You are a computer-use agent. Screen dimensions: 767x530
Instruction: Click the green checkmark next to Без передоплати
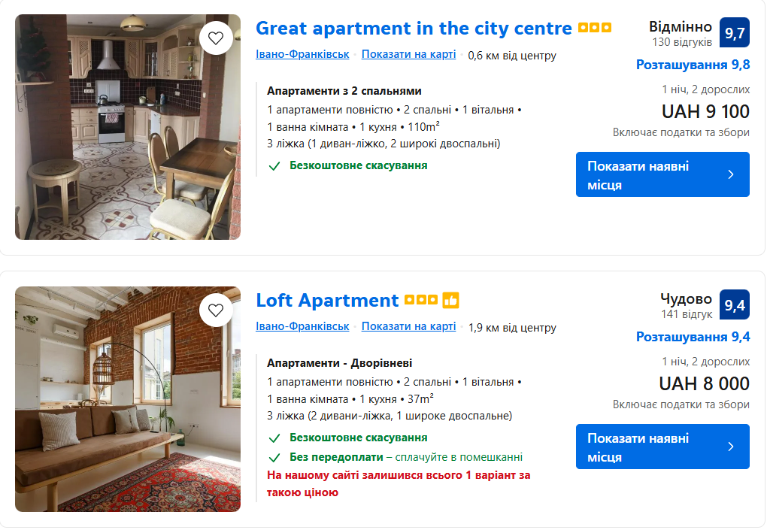275,457
